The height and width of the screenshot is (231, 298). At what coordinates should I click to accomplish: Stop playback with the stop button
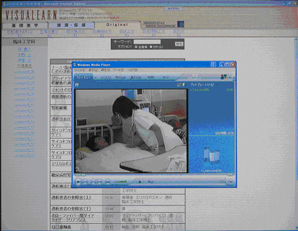pos(85,182)
